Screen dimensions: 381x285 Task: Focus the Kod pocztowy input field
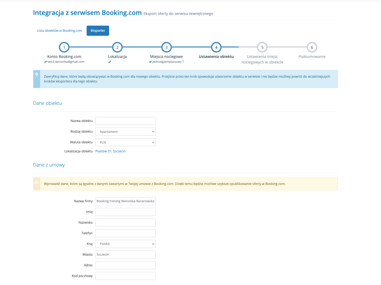click(x=125, y=276)
